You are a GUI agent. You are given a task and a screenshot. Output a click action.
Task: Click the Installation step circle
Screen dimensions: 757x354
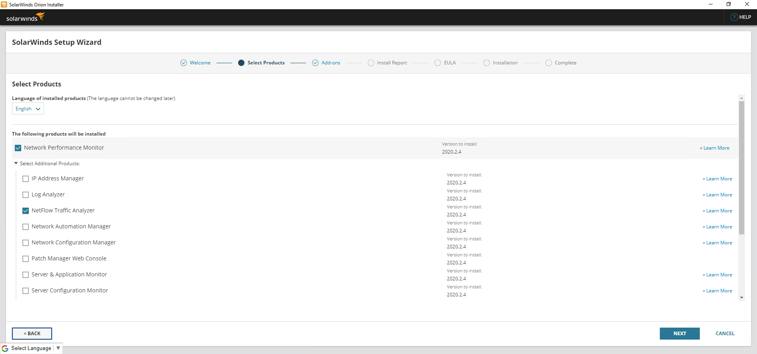tap(487, 63)
